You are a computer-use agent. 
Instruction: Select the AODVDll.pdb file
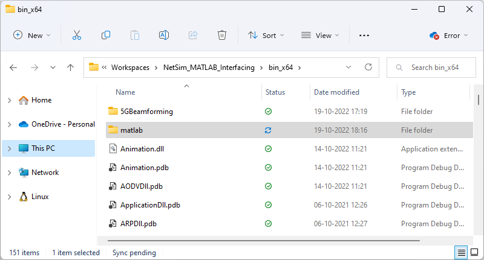(x=142, y=186)
